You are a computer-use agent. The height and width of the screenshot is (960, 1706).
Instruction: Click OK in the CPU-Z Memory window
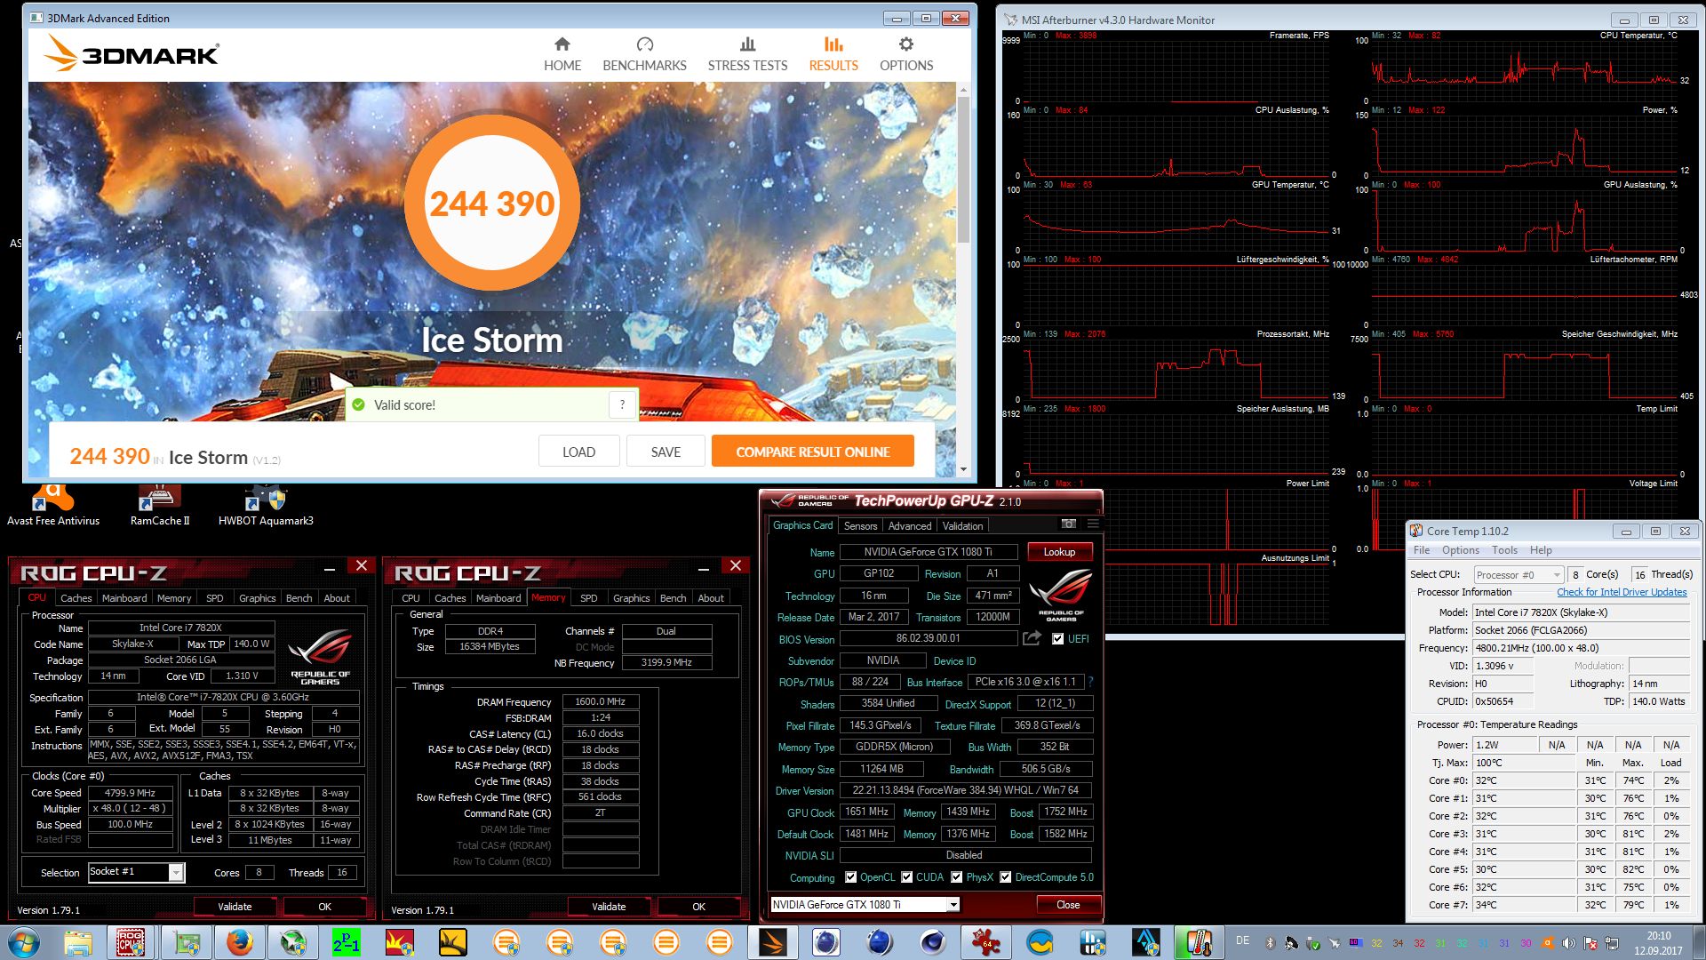coord(698,907)
